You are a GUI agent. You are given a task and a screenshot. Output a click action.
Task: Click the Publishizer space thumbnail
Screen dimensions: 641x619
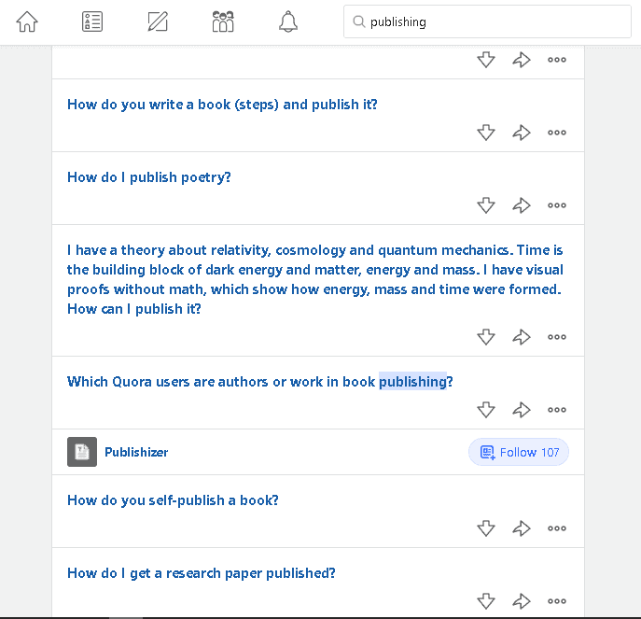point(82,452)
